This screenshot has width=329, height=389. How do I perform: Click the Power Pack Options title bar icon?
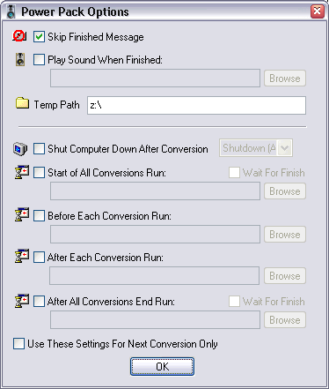pyautogui.click(x=11, y=12)
